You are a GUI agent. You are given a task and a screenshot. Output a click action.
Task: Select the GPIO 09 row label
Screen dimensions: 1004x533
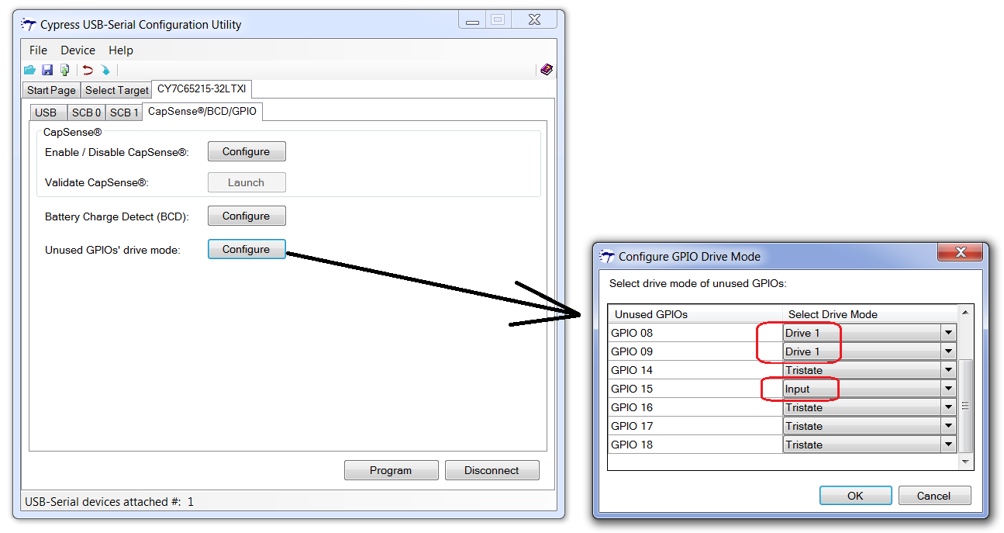tap(632, 351)
